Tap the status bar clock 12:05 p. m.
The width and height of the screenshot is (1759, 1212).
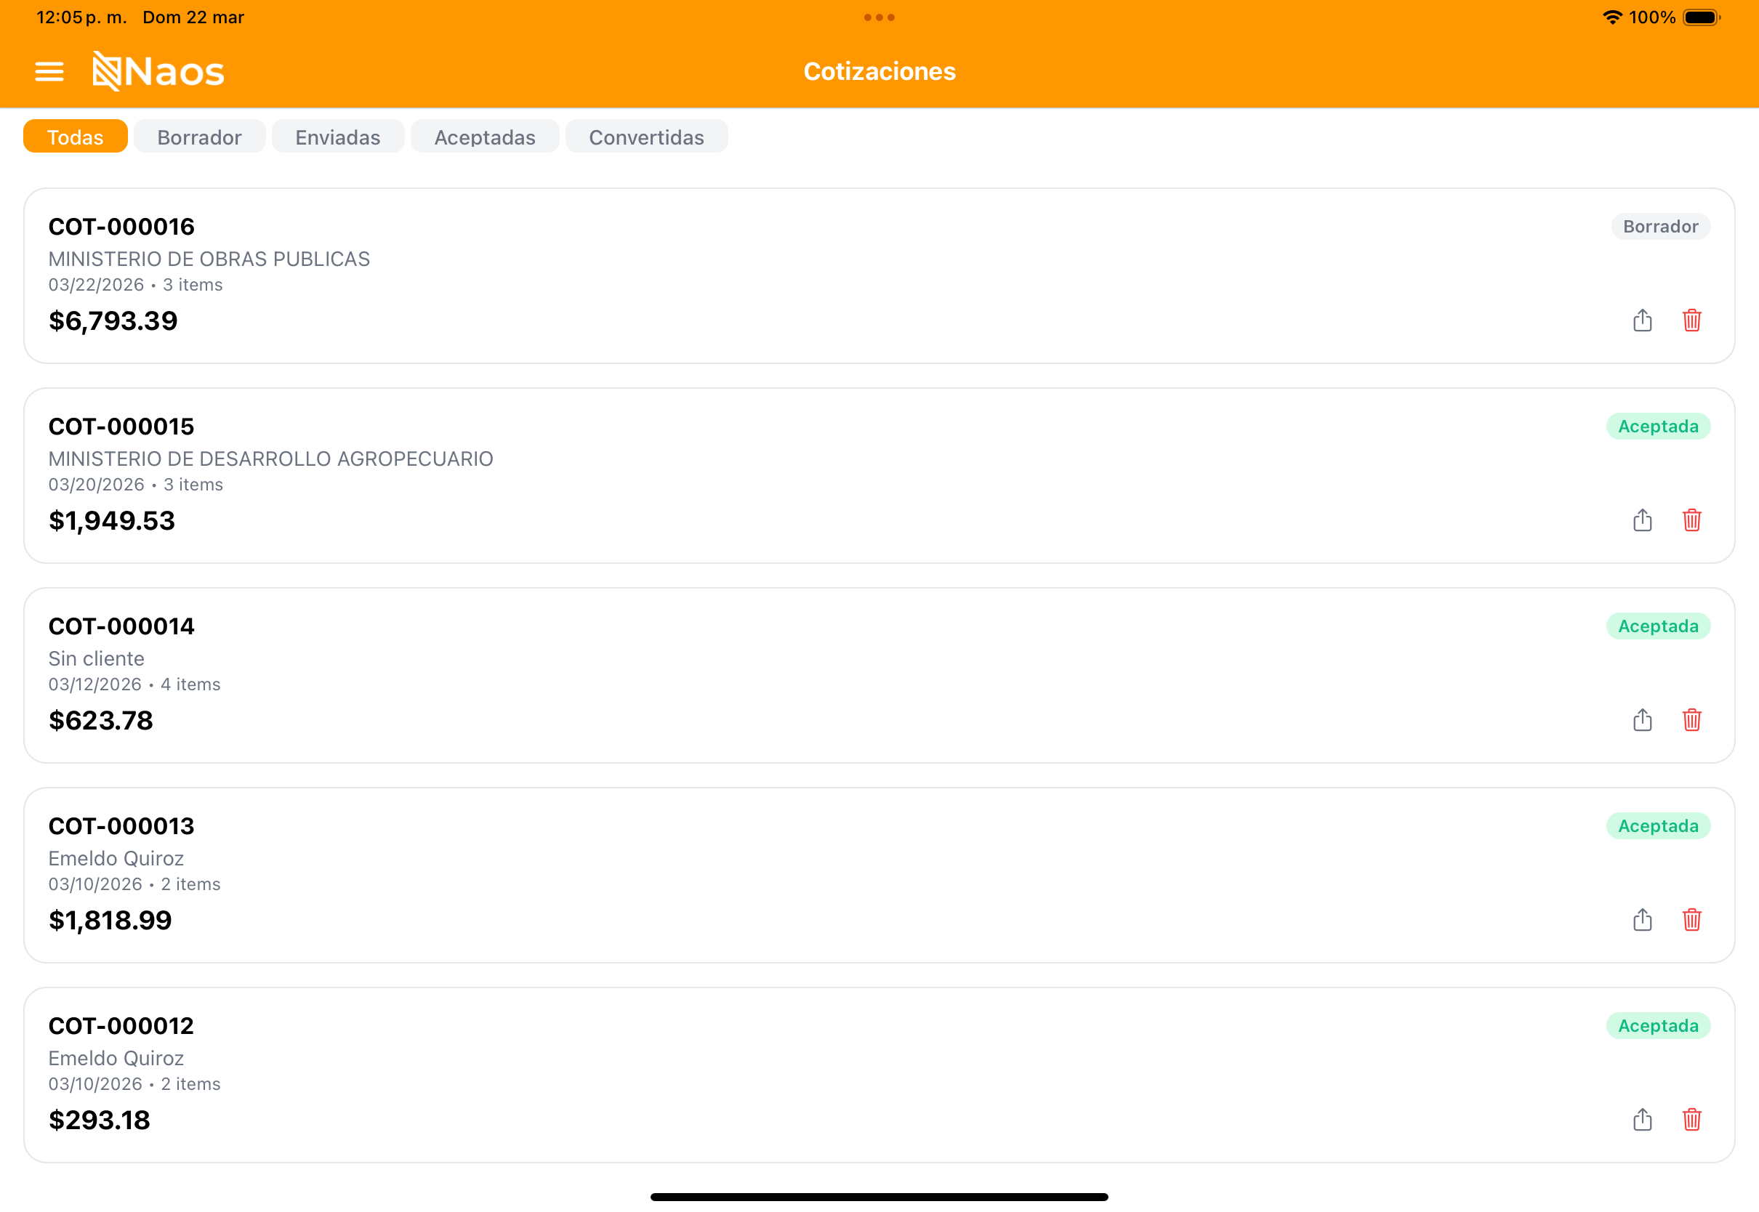tap(81, 17)
